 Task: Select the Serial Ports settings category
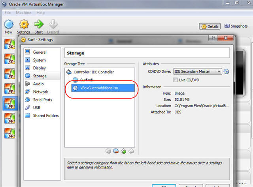[x=42, y=99]
